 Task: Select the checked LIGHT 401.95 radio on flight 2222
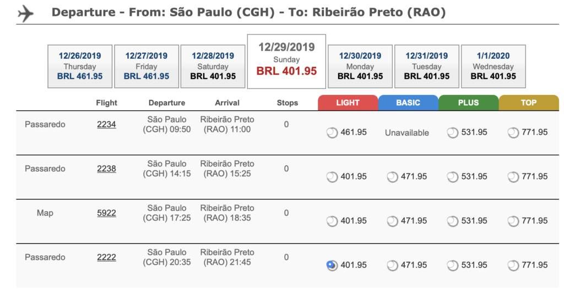point(332,266)
